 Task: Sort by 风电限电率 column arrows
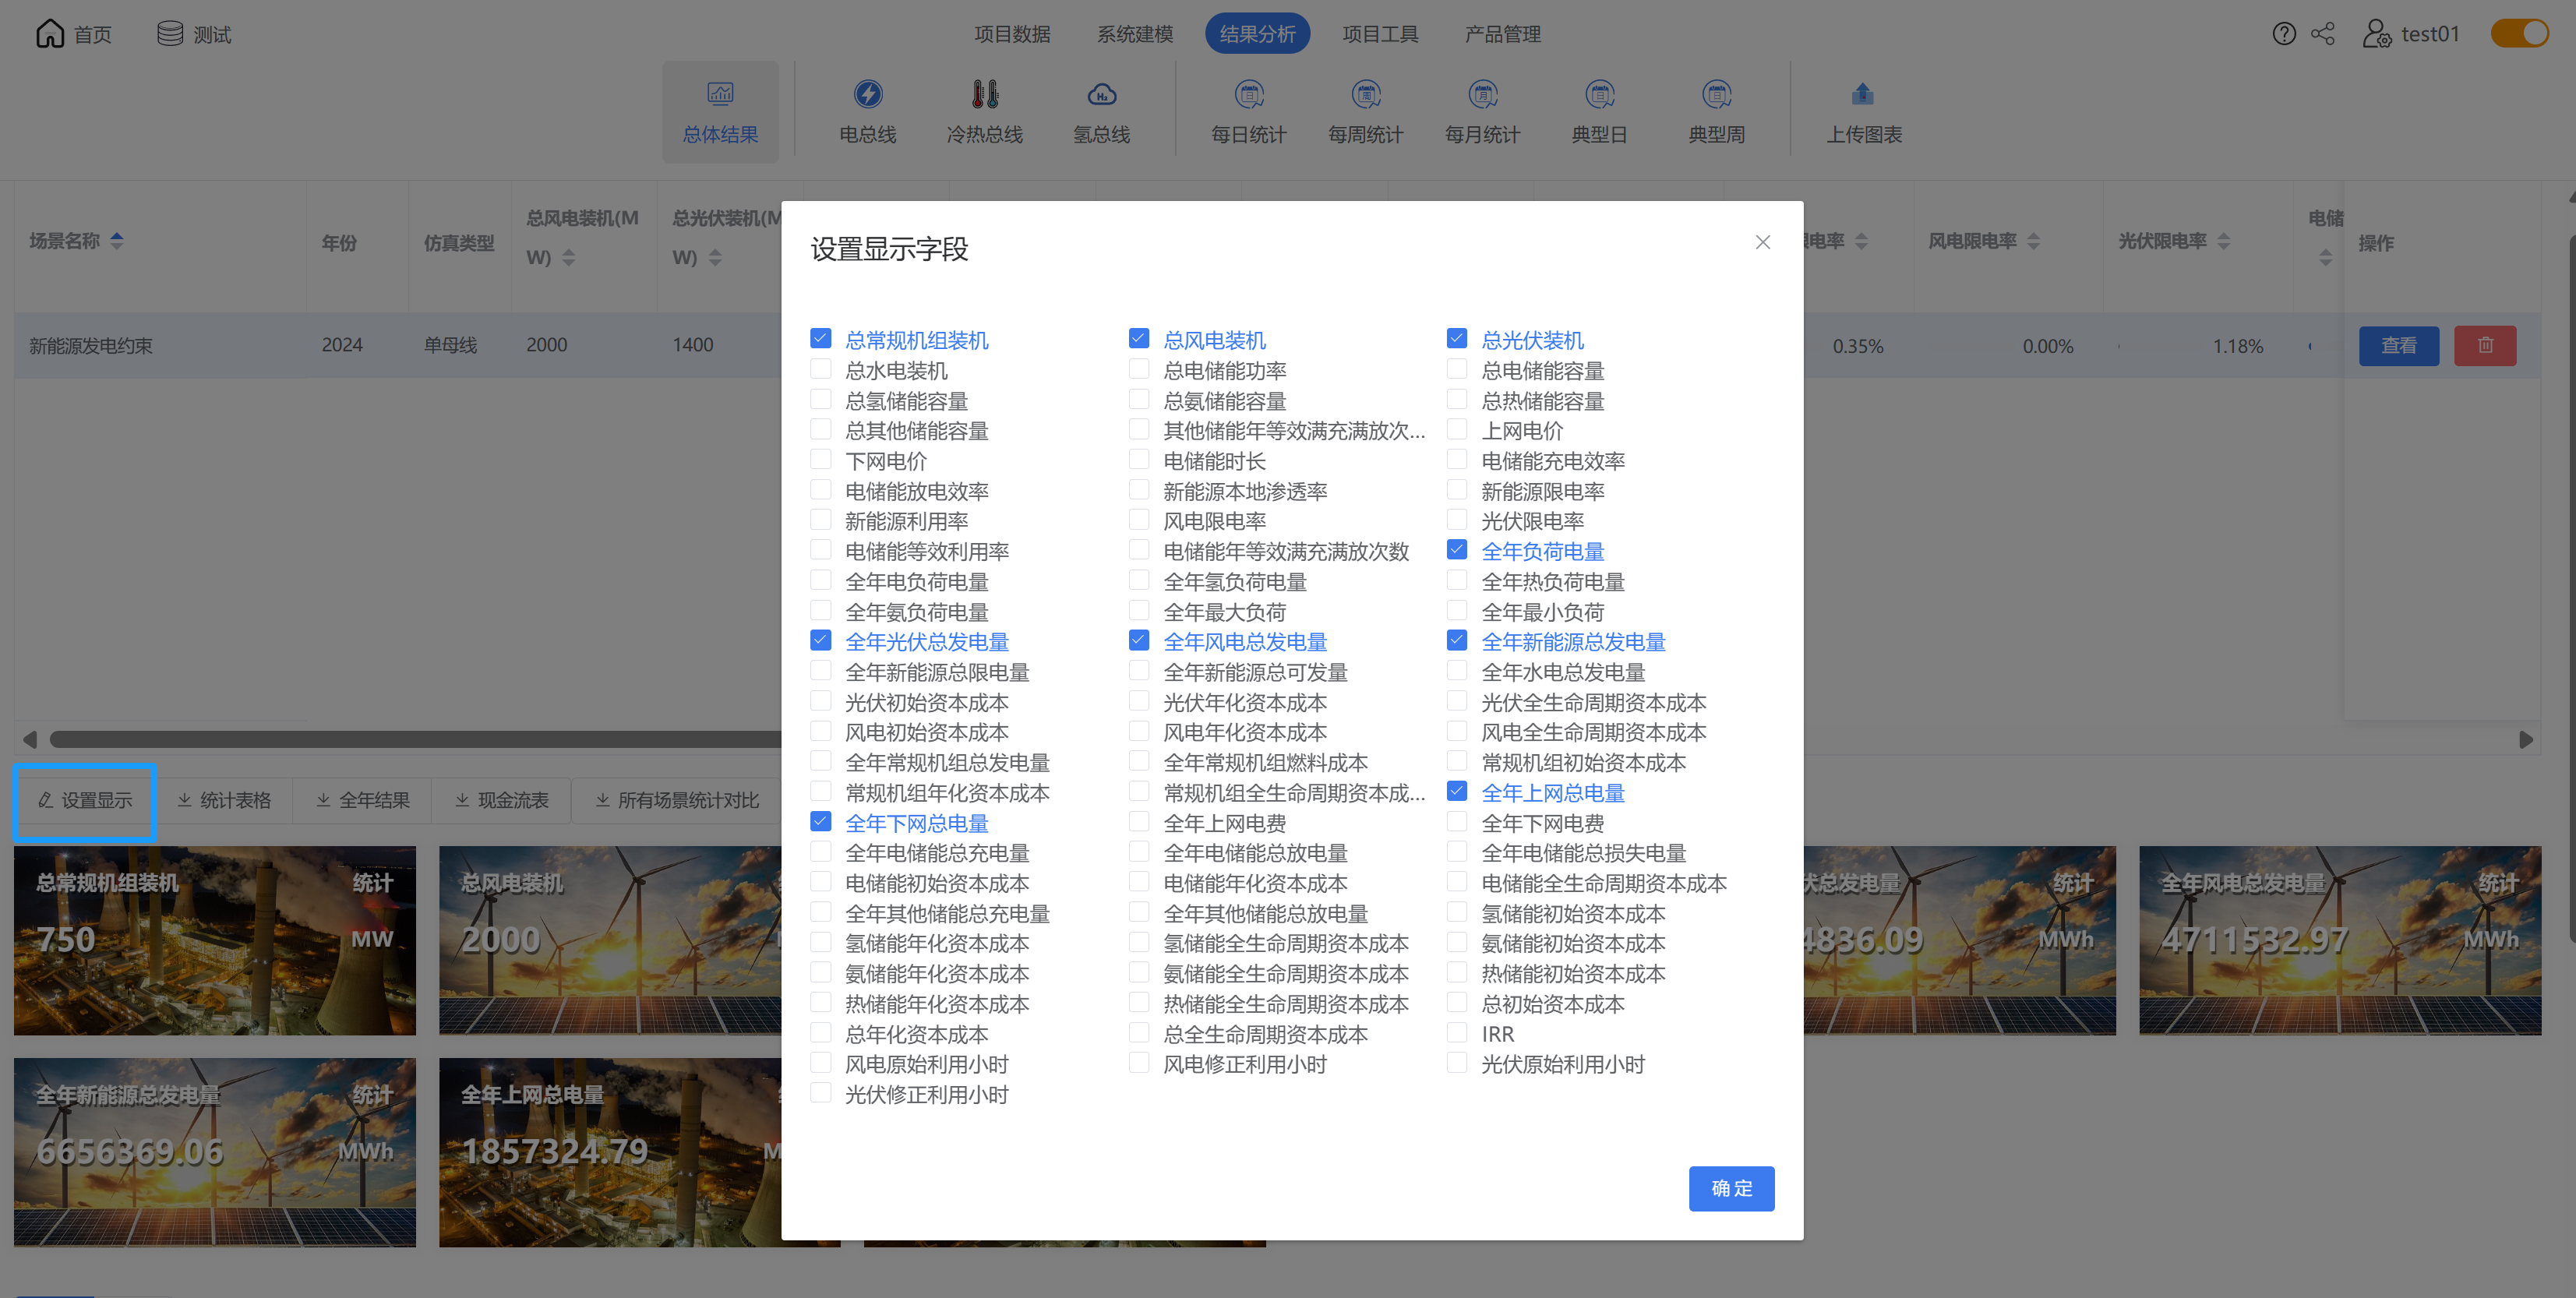(x=2034, y=241)
